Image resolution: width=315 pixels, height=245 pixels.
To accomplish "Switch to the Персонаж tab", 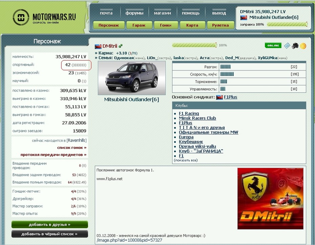I will click(x=109, y=25).
